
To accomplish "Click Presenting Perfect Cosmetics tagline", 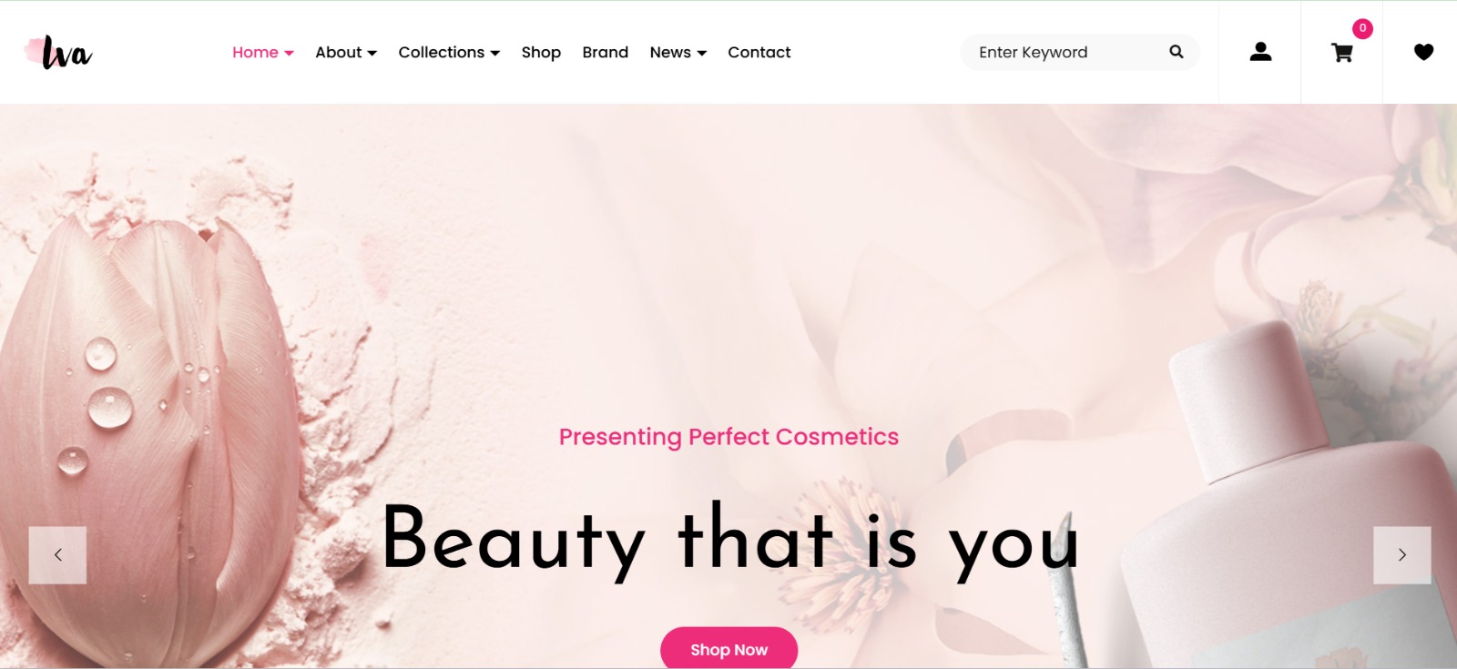I will (x=728, y=437).
